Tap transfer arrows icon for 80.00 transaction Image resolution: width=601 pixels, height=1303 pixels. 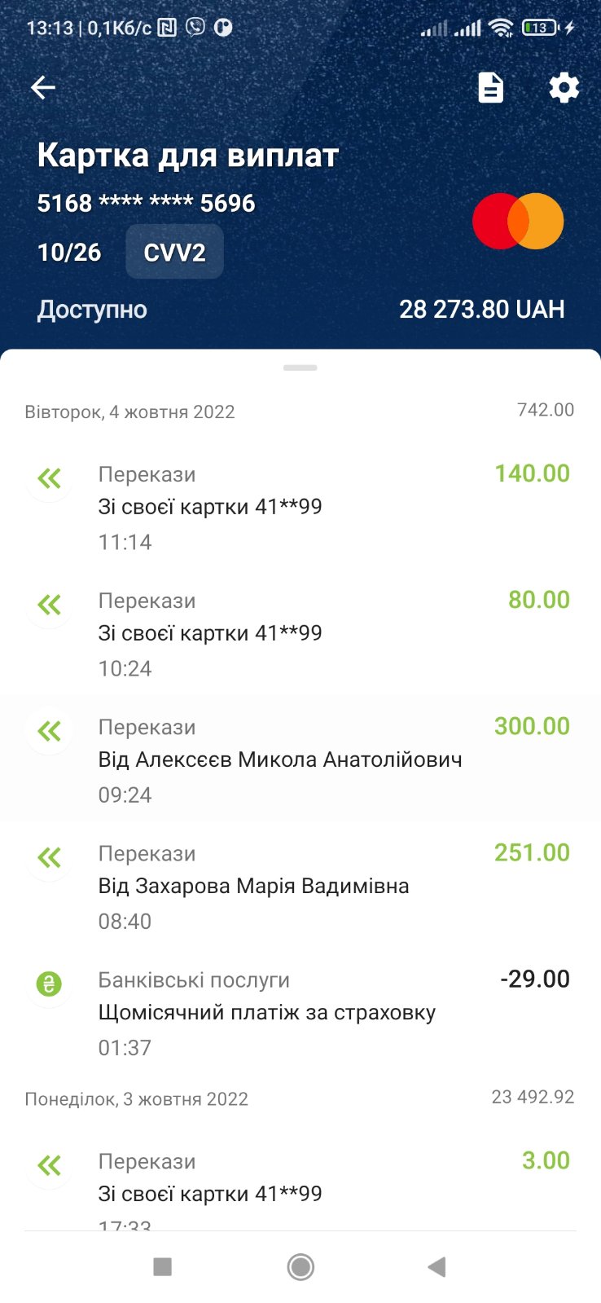(50, 605)
